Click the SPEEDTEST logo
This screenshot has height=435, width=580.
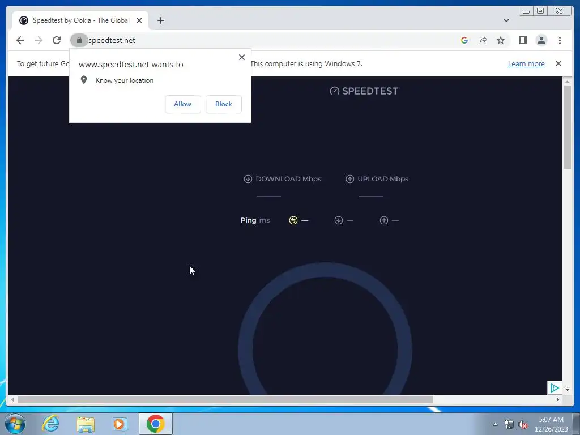tap(364, 91)
